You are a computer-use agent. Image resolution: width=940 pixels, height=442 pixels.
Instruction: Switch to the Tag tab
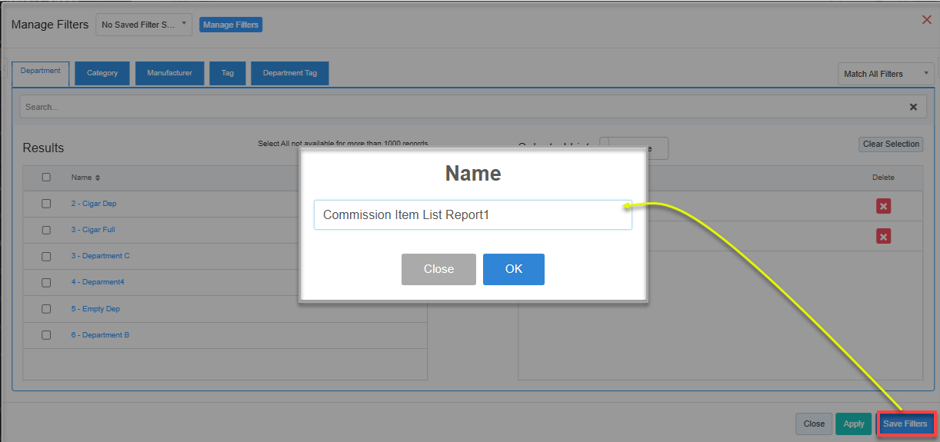228,73
